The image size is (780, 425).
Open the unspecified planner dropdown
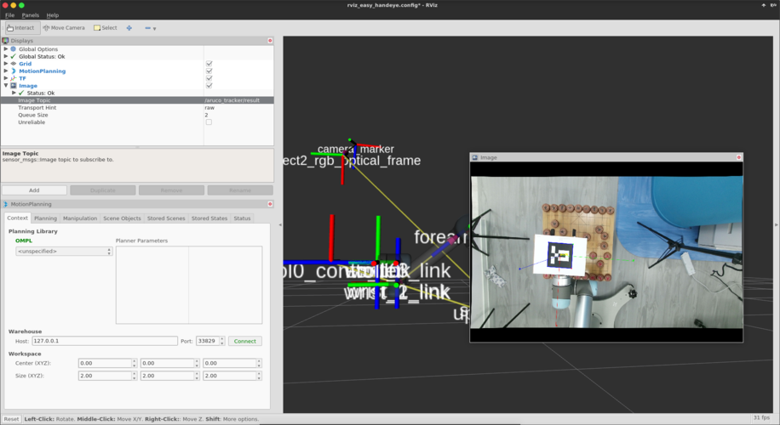click(64, 252)
